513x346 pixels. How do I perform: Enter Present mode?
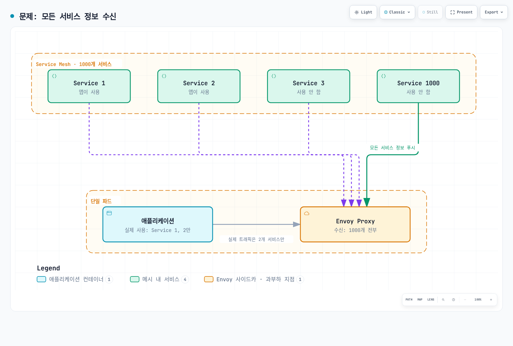pos(461,12)
